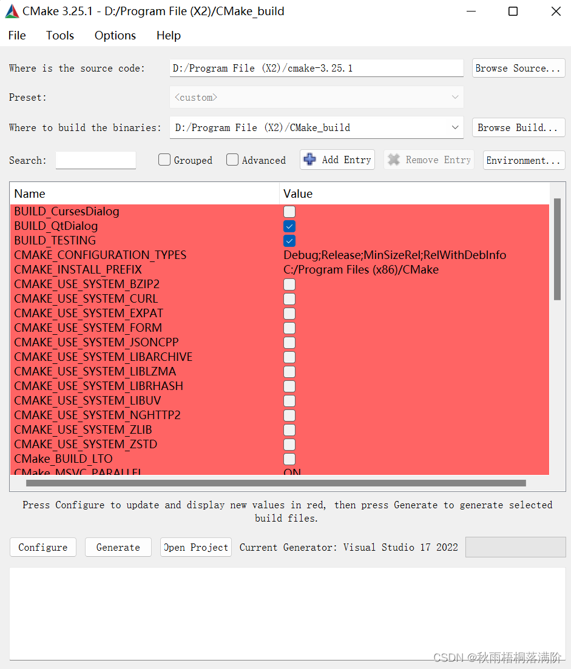This screenshot has width=571, height=669.
Task: Click Debug;Release;MinSizeRel;RelWithDebInfo value
Action: point(395,255)
